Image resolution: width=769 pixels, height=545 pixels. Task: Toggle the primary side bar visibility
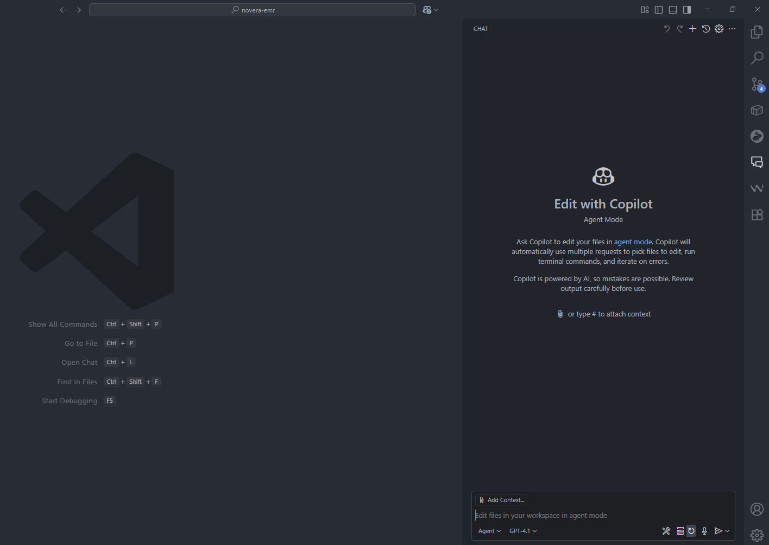click(x=659, y=10)
